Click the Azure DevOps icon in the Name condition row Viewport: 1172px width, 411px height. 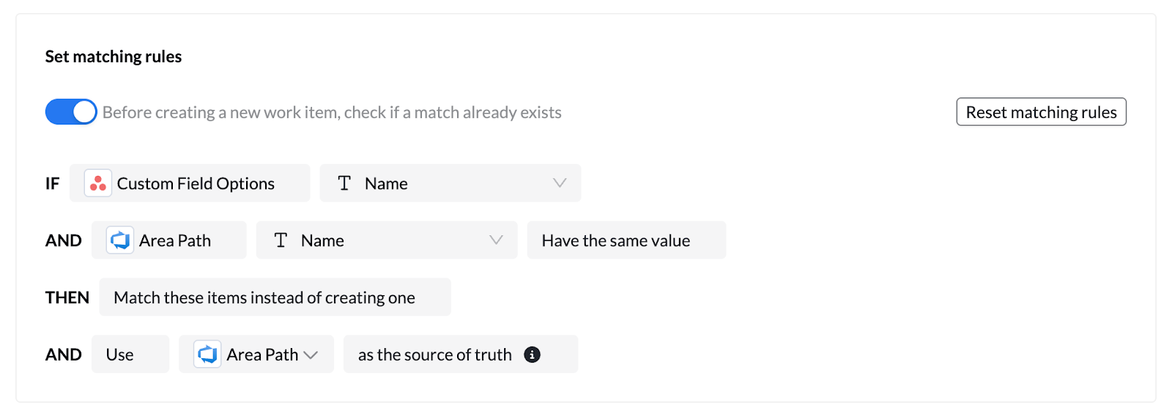click(x=120, y=240)
